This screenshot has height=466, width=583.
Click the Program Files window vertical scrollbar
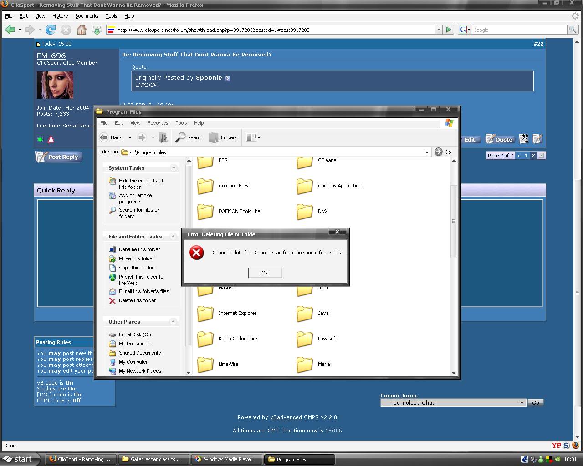(x=454, y=222)
